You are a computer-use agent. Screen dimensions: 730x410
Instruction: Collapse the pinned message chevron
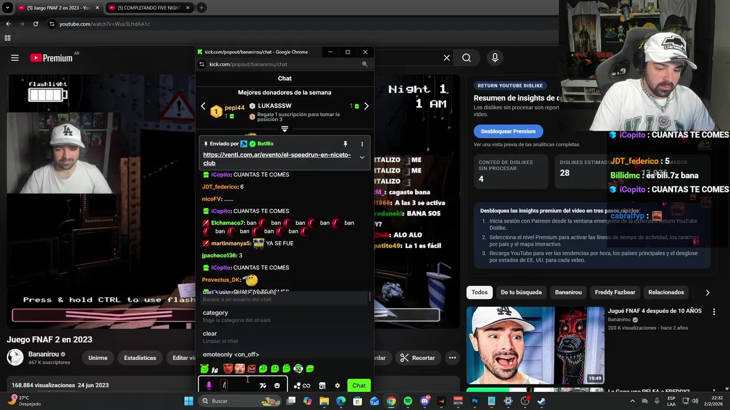click(362, 157)
